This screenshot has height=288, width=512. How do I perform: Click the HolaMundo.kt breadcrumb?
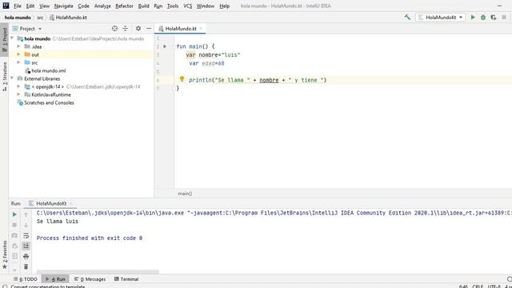coord(68,18)
